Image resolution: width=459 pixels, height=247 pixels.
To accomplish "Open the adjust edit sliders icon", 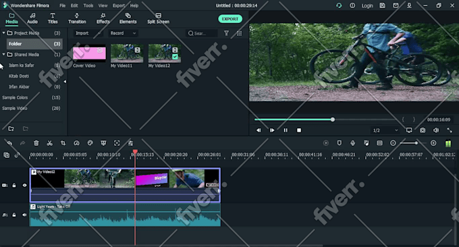I will pos(130,143).
